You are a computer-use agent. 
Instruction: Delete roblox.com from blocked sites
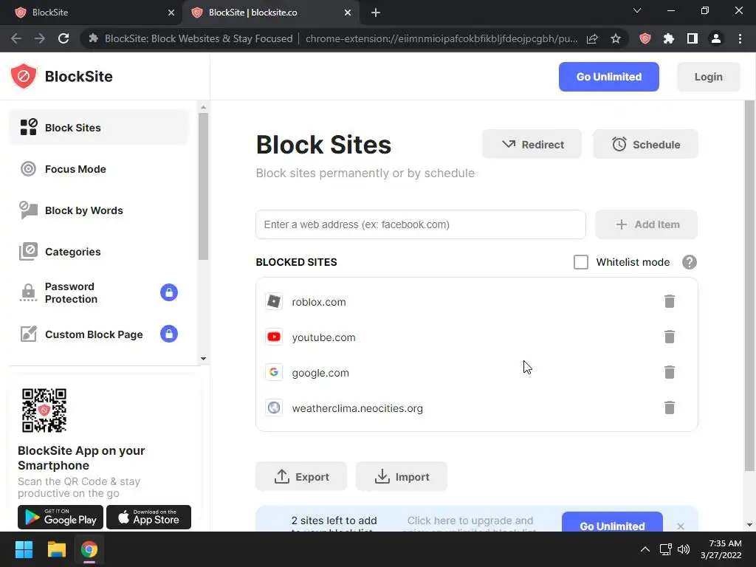pos(669,301)
